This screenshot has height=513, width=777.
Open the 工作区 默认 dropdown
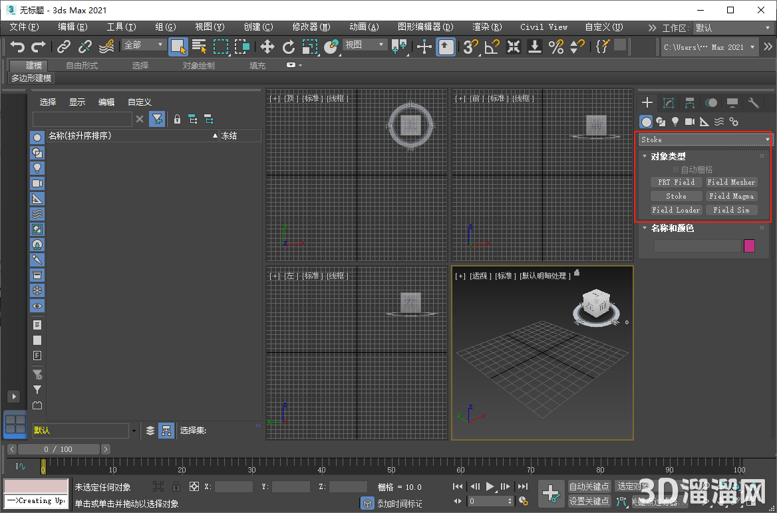pyautogui.click(x=732, y=28)
